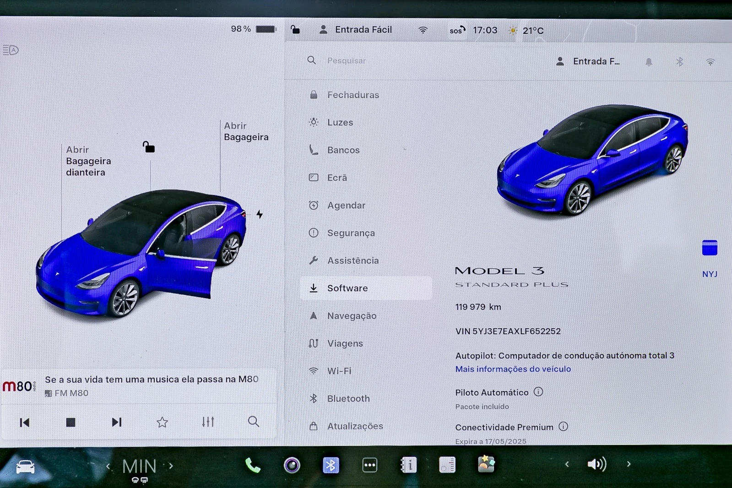
Task: Open the dashcam camera app
Action: pyautogui.click(x=292, y=465)
